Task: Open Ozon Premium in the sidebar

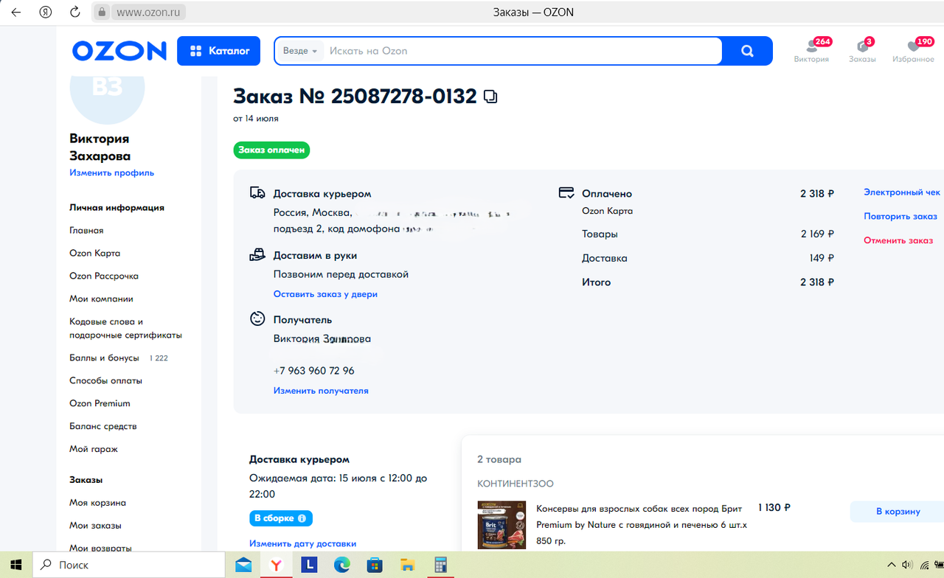Action: (x=100, y=403)
